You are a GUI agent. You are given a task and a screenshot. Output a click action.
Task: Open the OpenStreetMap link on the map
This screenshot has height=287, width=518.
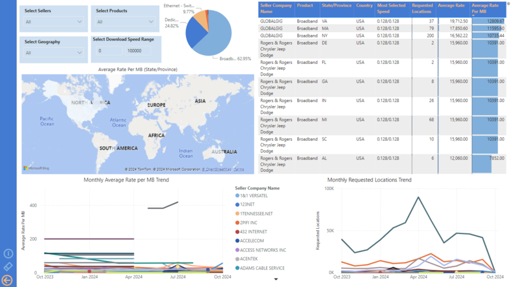[217, 169]
